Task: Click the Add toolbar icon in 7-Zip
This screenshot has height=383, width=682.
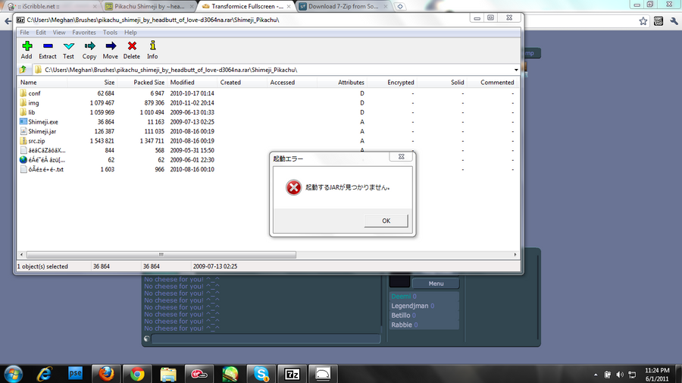Action: coord(27,46)
